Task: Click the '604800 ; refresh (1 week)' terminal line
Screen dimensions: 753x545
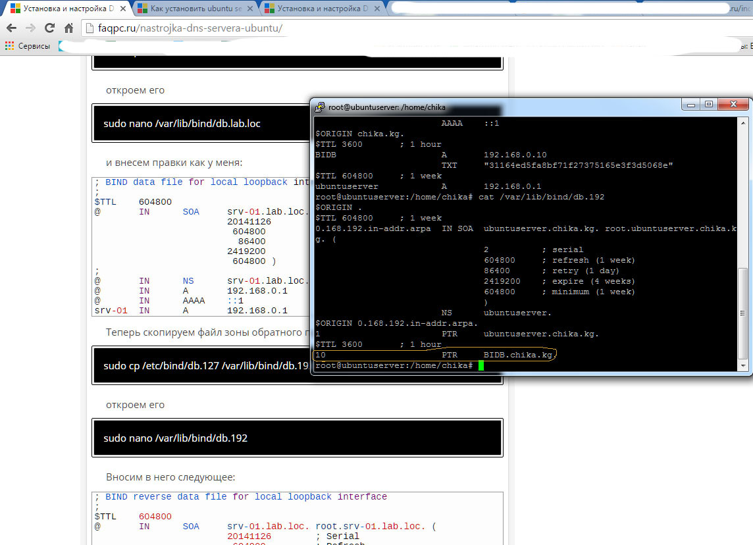Action: click(x=559, y=260)
